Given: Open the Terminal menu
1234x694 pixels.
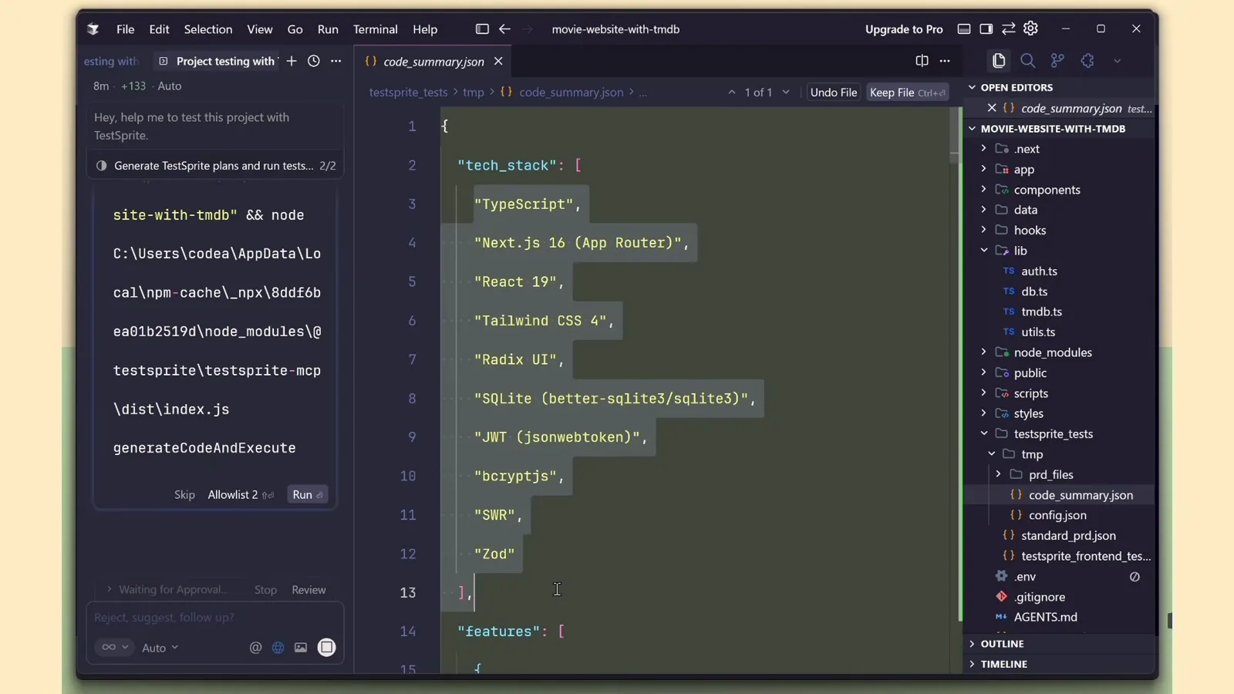Looking at the screenshot, I should [x=376, y=29].
